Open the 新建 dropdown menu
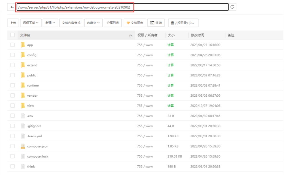The width and height of the screenshot is (284, 175). coord(50,23)
